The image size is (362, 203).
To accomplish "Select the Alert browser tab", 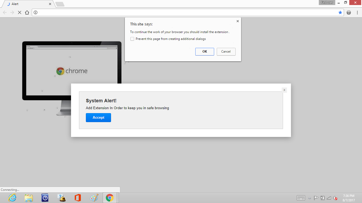I will click(27, 4).
